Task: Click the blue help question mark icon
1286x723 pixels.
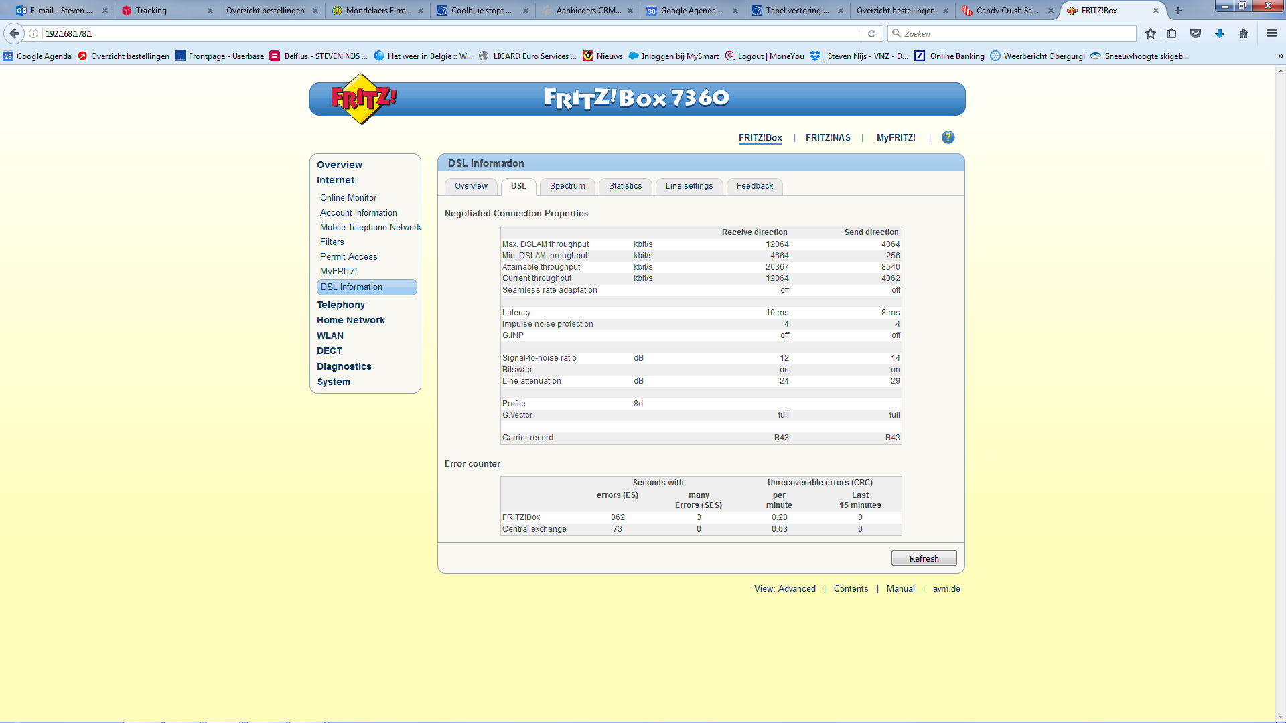Action: (948, 137)
